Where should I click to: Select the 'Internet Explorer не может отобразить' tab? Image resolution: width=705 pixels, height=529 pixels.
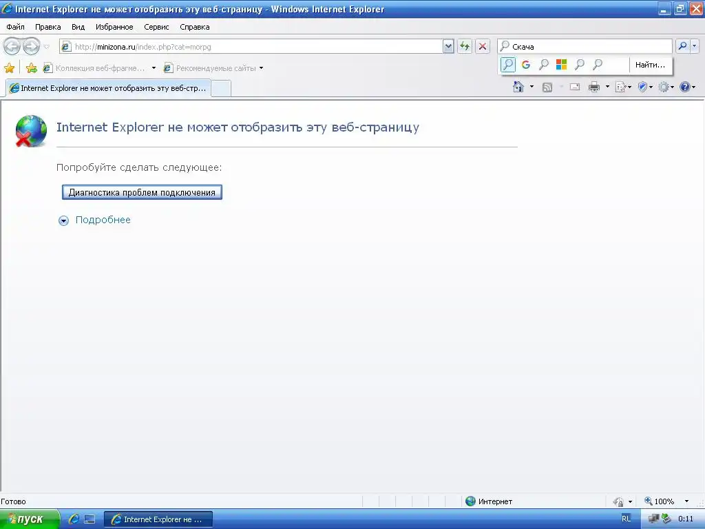(x=108, y=88)
